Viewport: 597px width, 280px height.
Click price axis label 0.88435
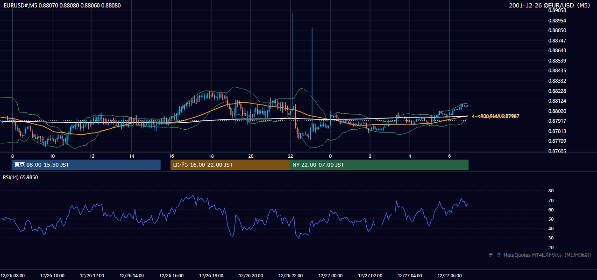(x=557, y=71)
